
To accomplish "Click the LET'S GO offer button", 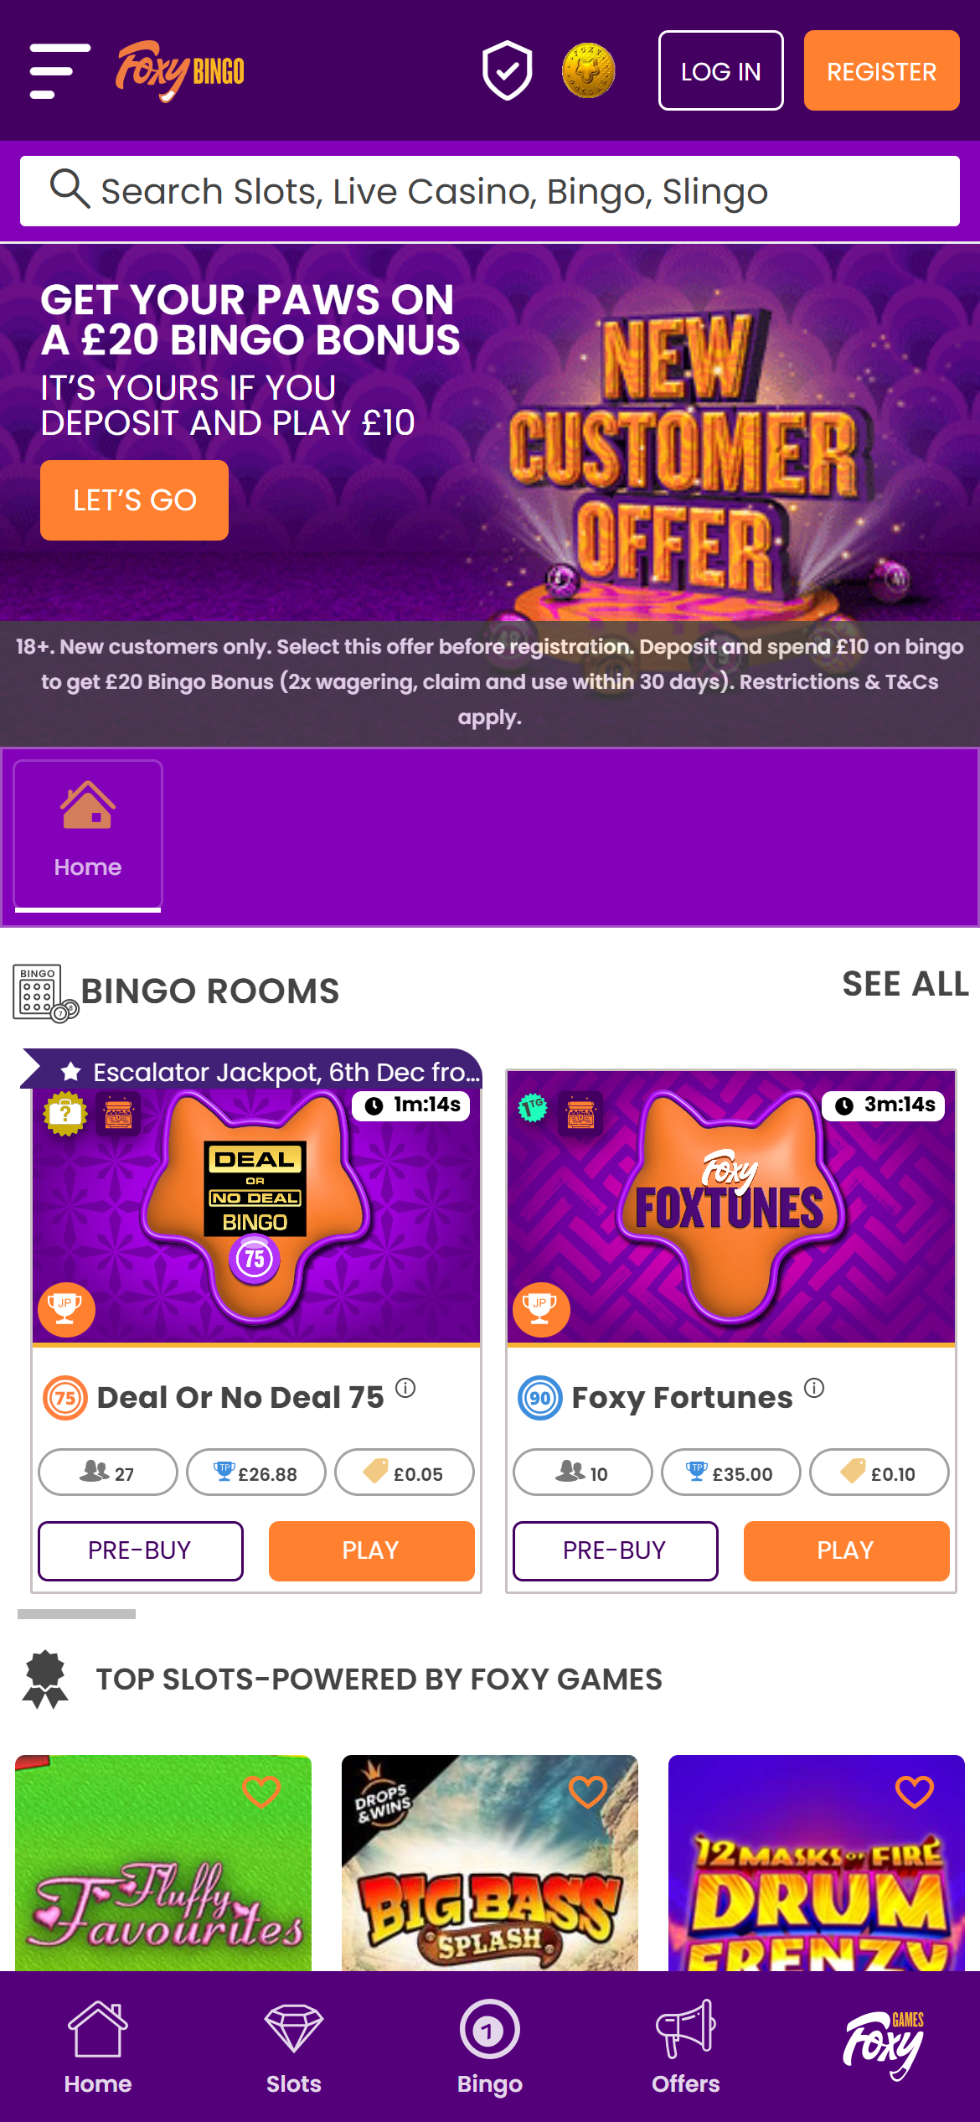I will tap(135, 500).
